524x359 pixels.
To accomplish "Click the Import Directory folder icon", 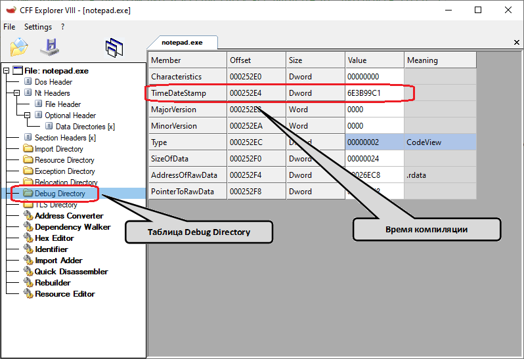I will [28, 148].
